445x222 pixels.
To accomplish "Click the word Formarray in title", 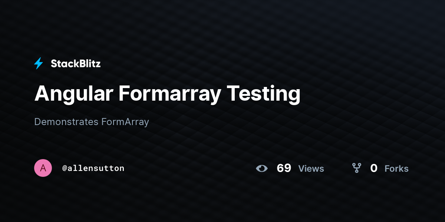I will pyautogui.click(x=170, y=94).
